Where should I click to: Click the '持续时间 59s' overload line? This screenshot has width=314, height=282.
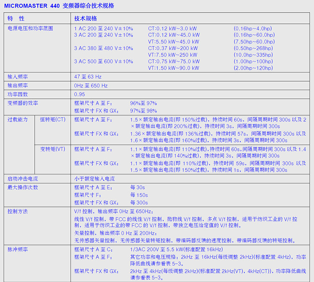coord(218,163)
